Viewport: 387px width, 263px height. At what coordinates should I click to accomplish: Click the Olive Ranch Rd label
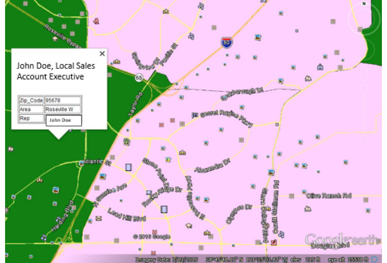329,196
